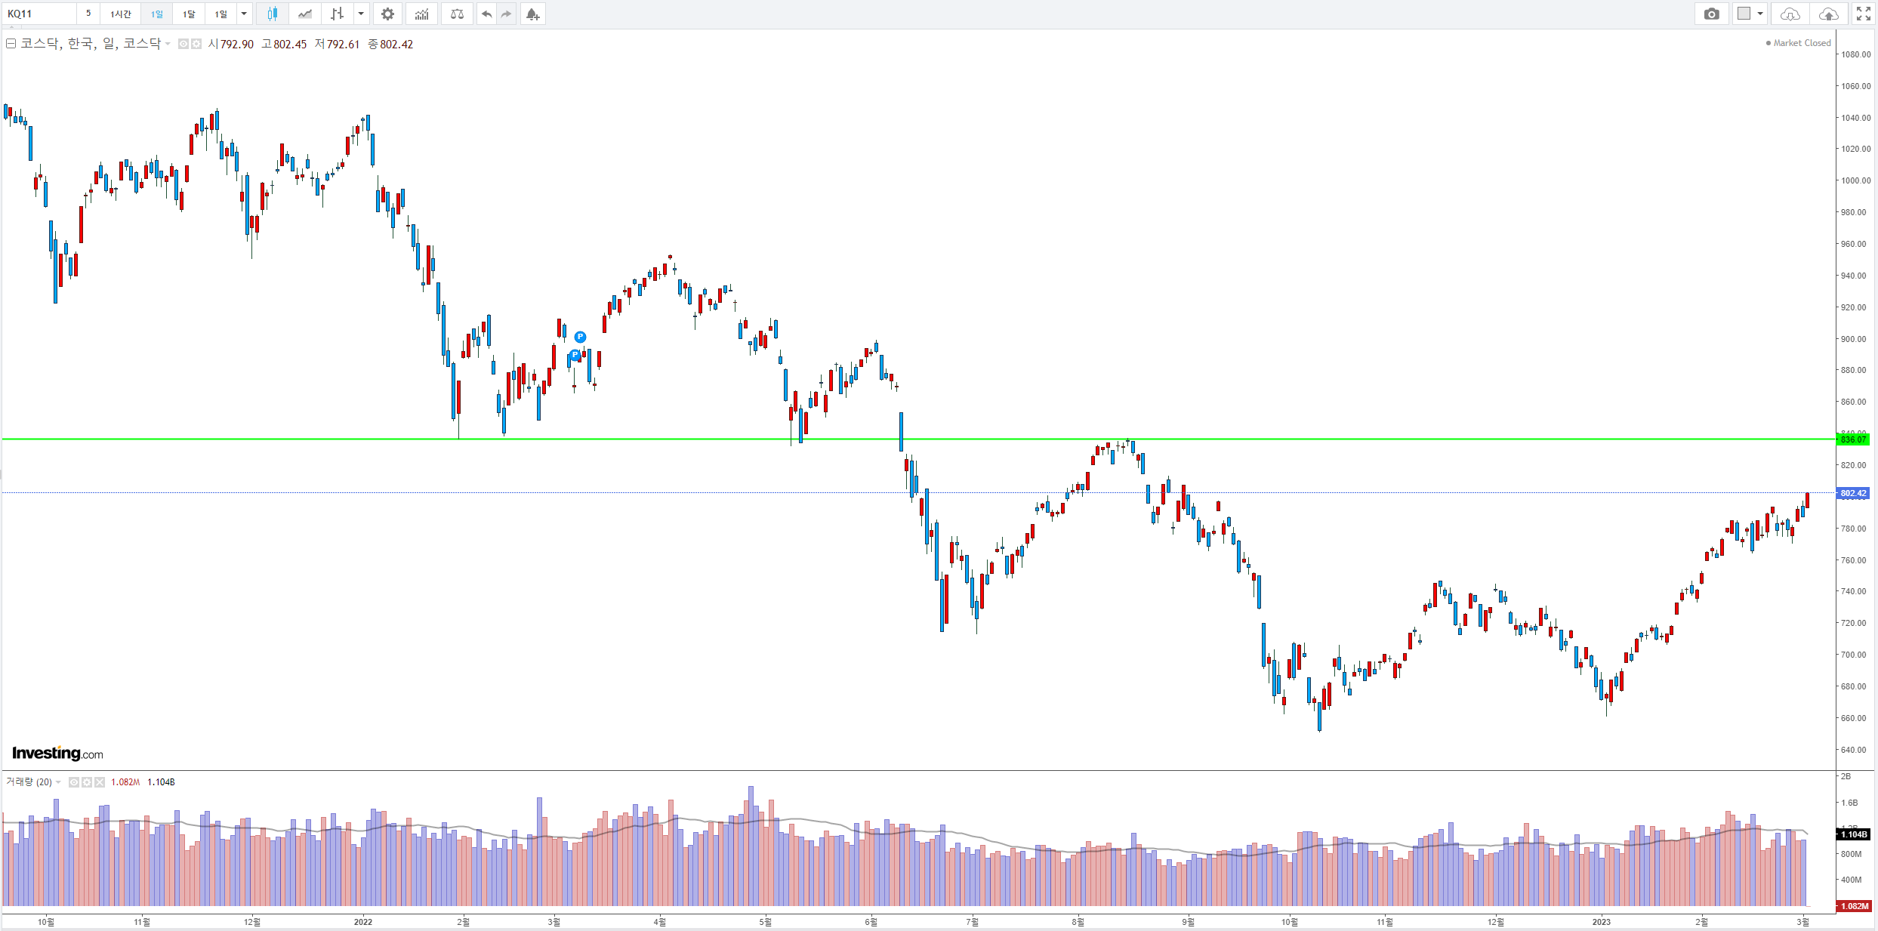Screen dimensions: 1878x931
Task: Expand the 거래량 (20) indicator menu
Action: 59,782
